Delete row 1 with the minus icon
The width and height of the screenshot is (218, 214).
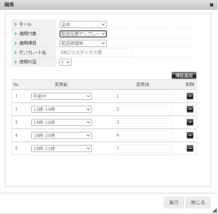pos(190,96)
